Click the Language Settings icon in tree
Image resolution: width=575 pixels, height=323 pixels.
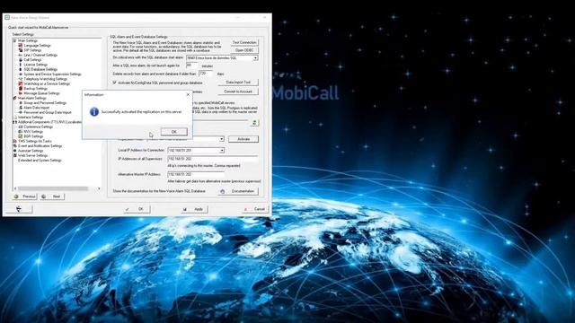[x=21, y=46]
